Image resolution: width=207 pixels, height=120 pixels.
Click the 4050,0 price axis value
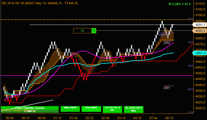(x=200, y=73)
